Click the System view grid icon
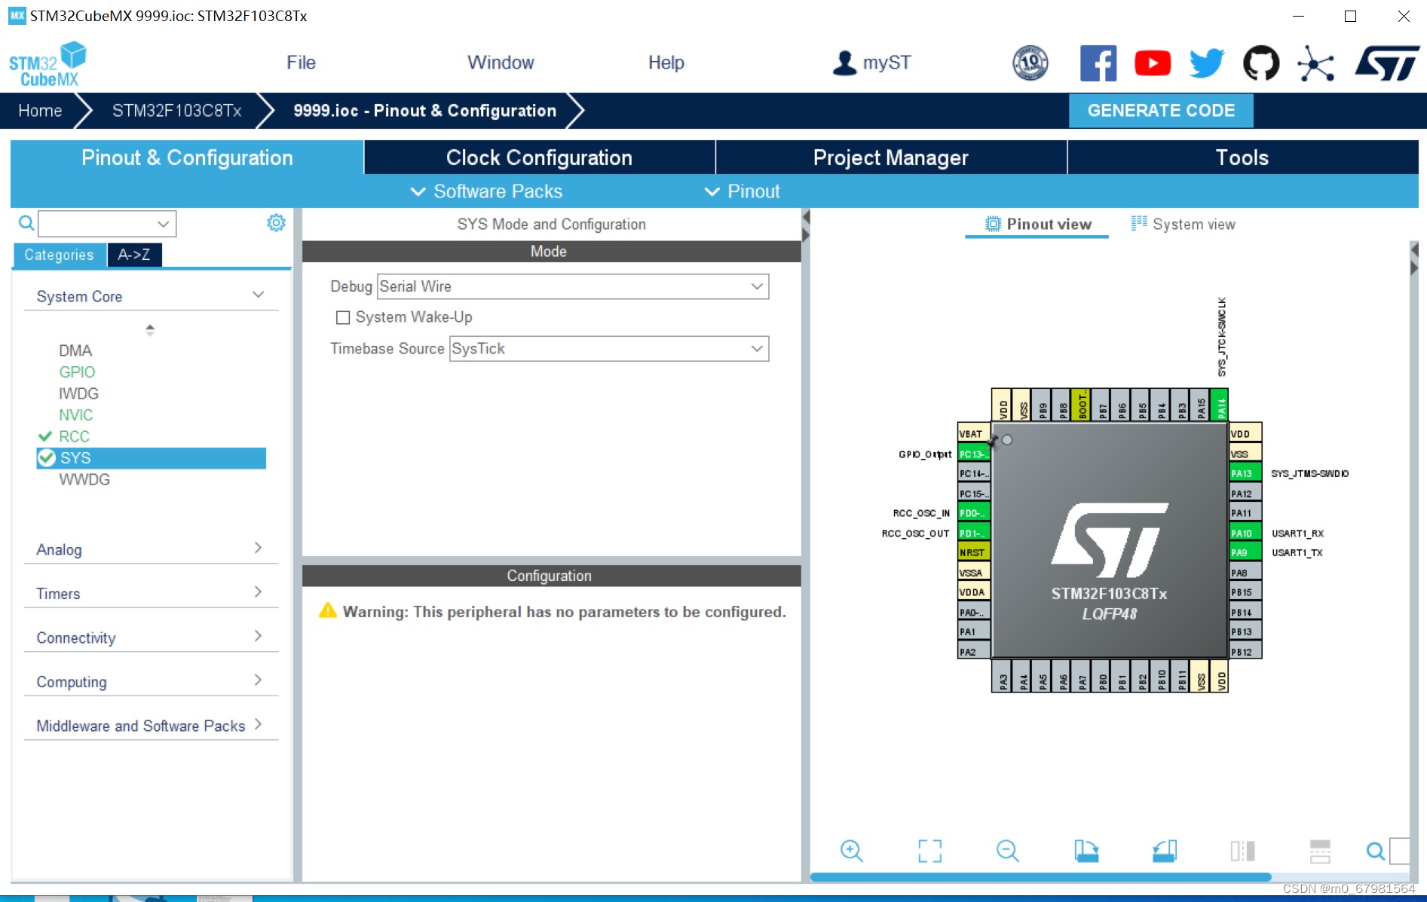The height and width of the screenshot is (902, 1427). click(x=1139, y=223)
